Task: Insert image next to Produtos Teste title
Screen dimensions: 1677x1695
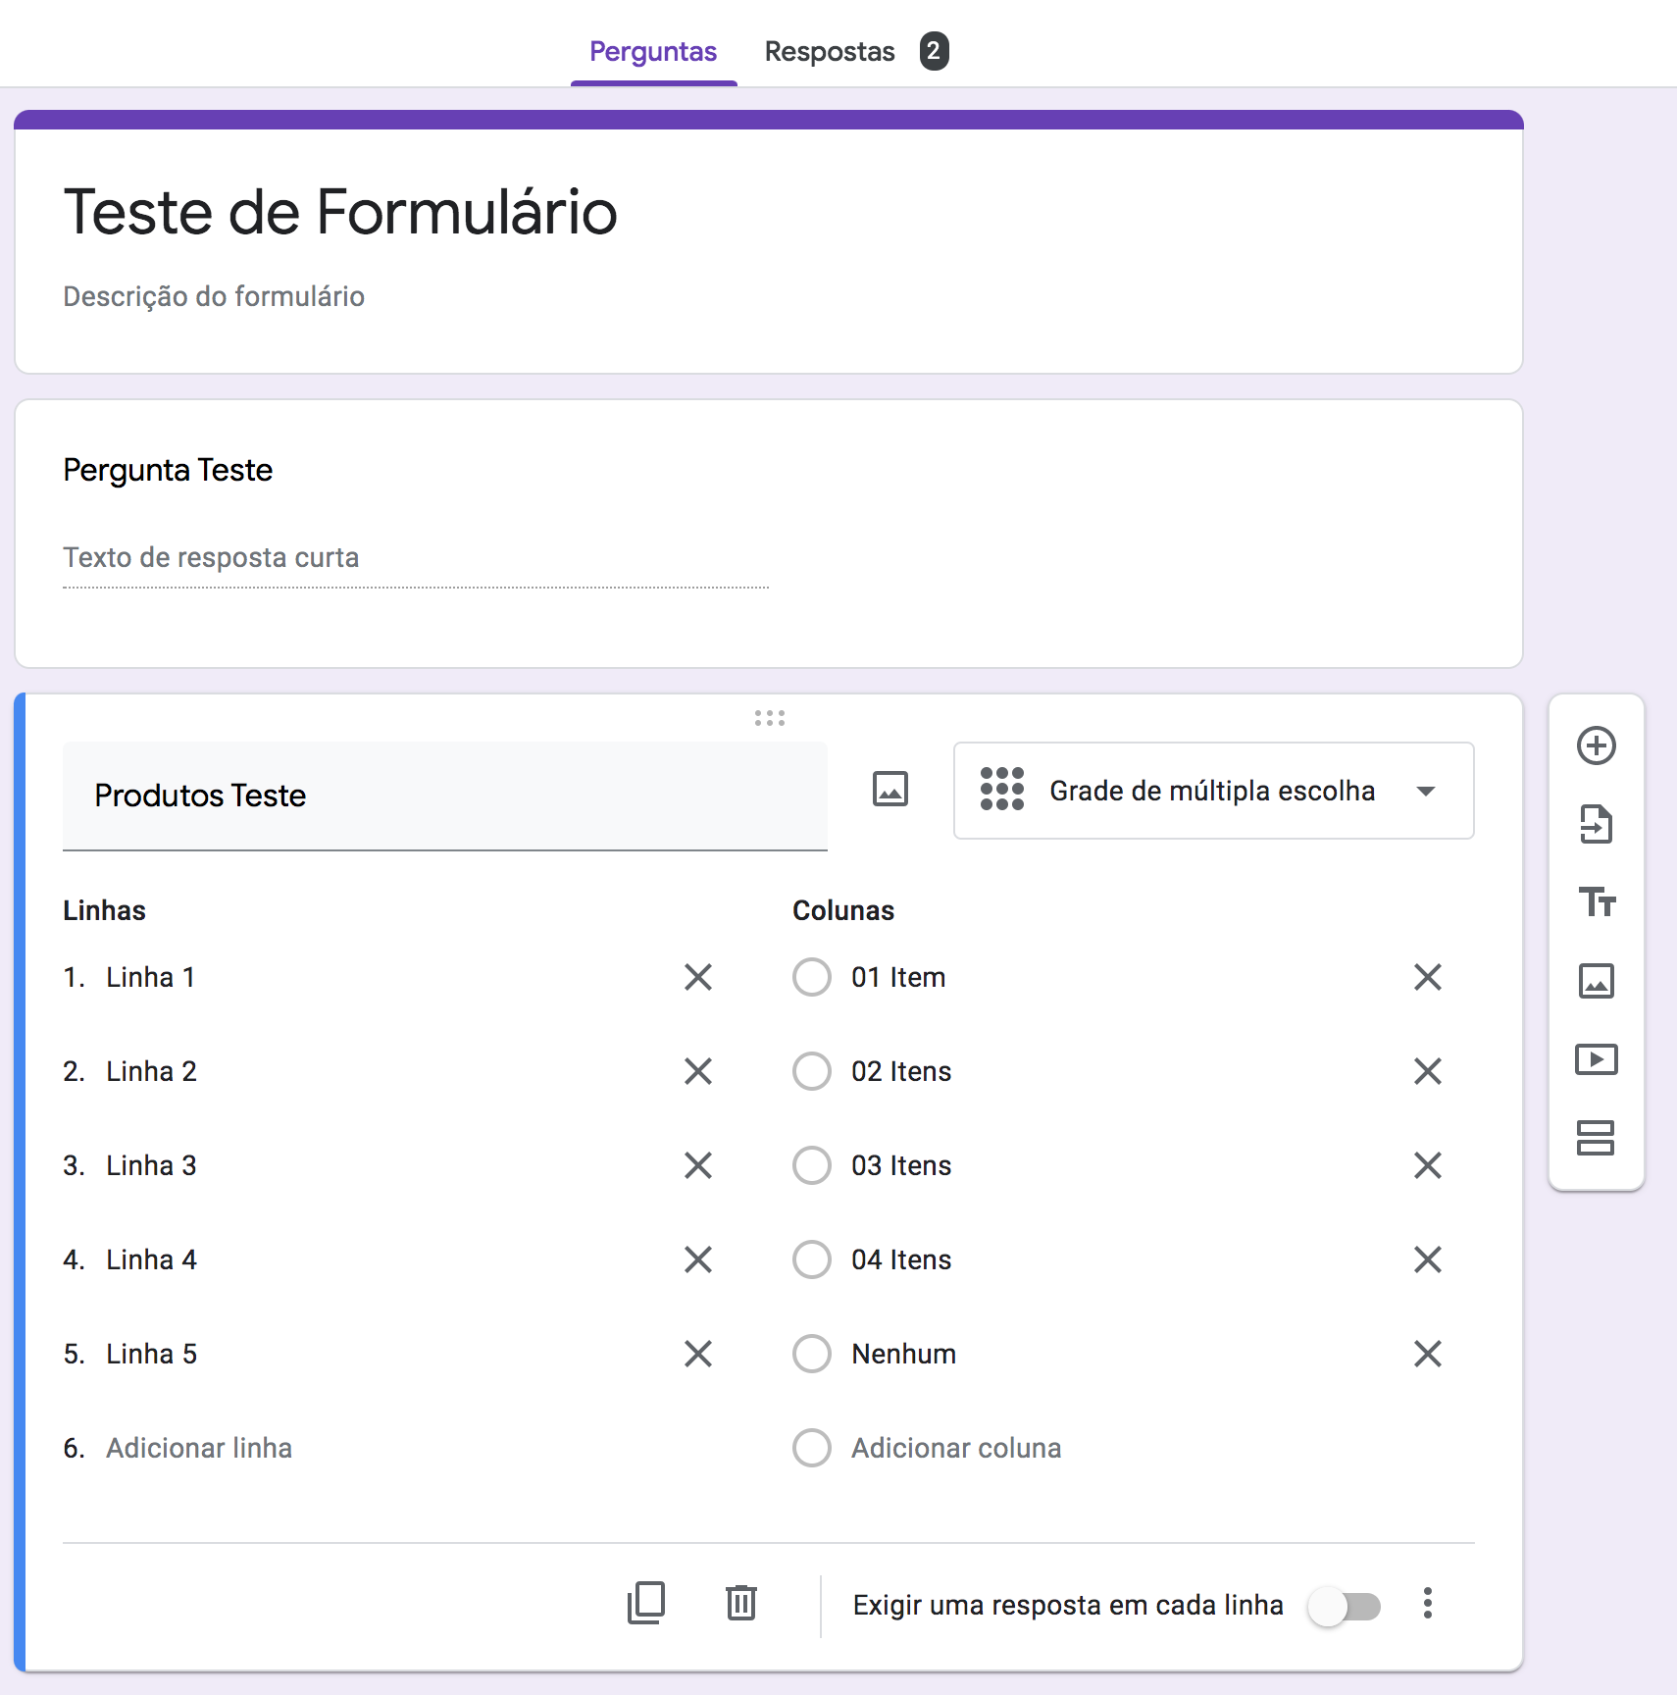Action: point(889,789)
